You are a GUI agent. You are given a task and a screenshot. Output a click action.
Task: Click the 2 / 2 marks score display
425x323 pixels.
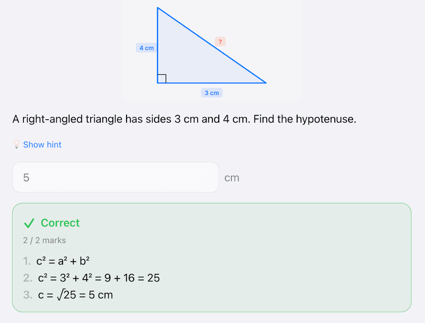(45, 240)
